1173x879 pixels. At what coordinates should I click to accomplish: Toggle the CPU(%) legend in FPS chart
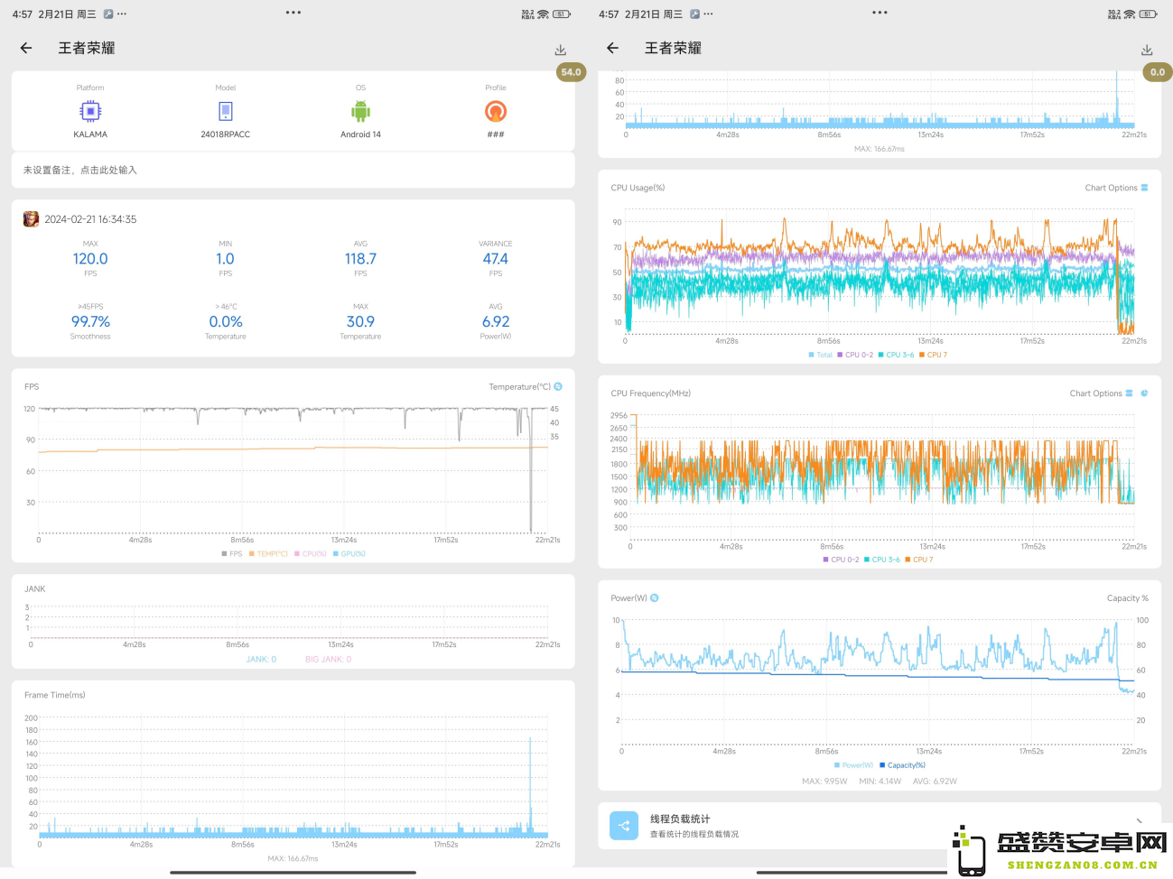tap(311, 554)
